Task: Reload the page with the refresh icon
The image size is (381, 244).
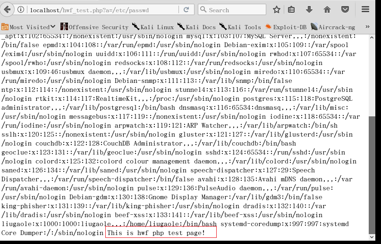Action: coord(186,10)
